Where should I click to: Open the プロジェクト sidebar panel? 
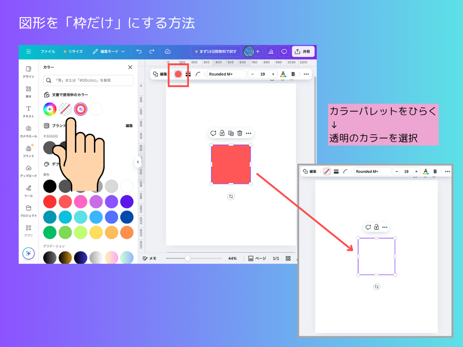29,211
